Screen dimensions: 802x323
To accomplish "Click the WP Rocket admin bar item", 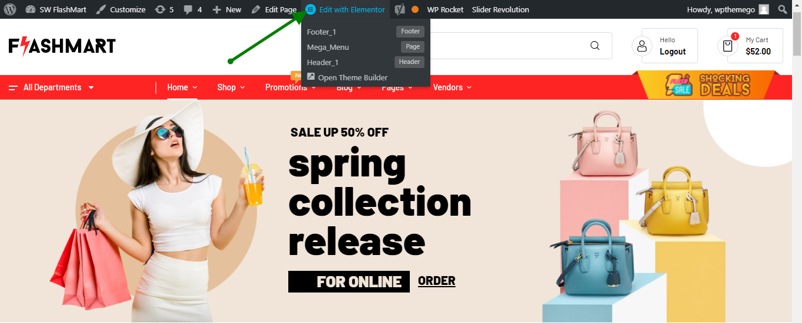I will (x=445, y=9).
